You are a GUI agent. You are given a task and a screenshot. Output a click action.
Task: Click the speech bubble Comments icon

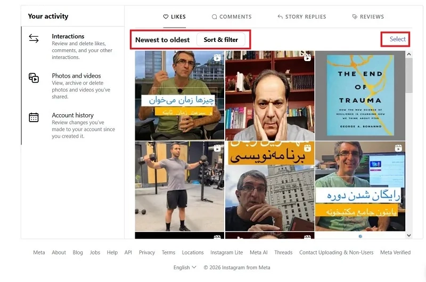[x=215, y=17]
